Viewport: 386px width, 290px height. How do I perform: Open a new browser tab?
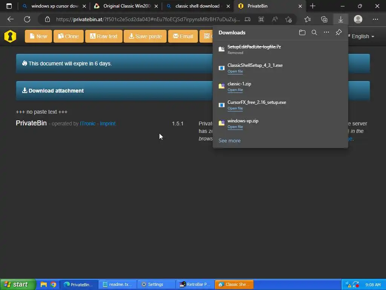(x=312, y=6)
